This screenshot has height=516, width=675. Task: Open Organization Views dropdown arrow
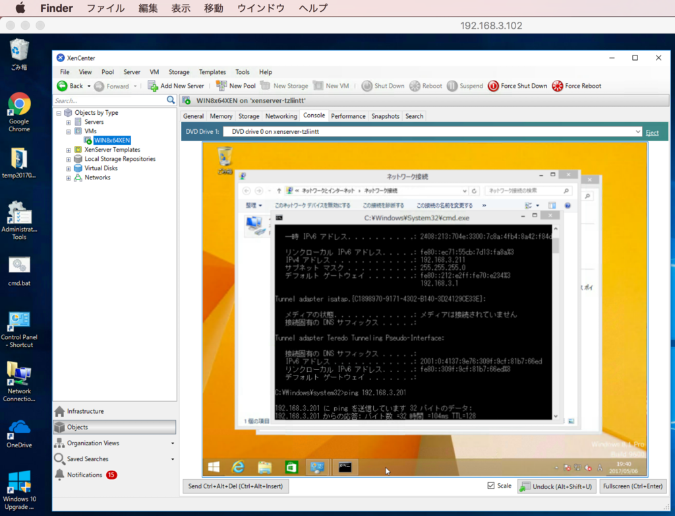pyautogui.click(x=173, y=443)
